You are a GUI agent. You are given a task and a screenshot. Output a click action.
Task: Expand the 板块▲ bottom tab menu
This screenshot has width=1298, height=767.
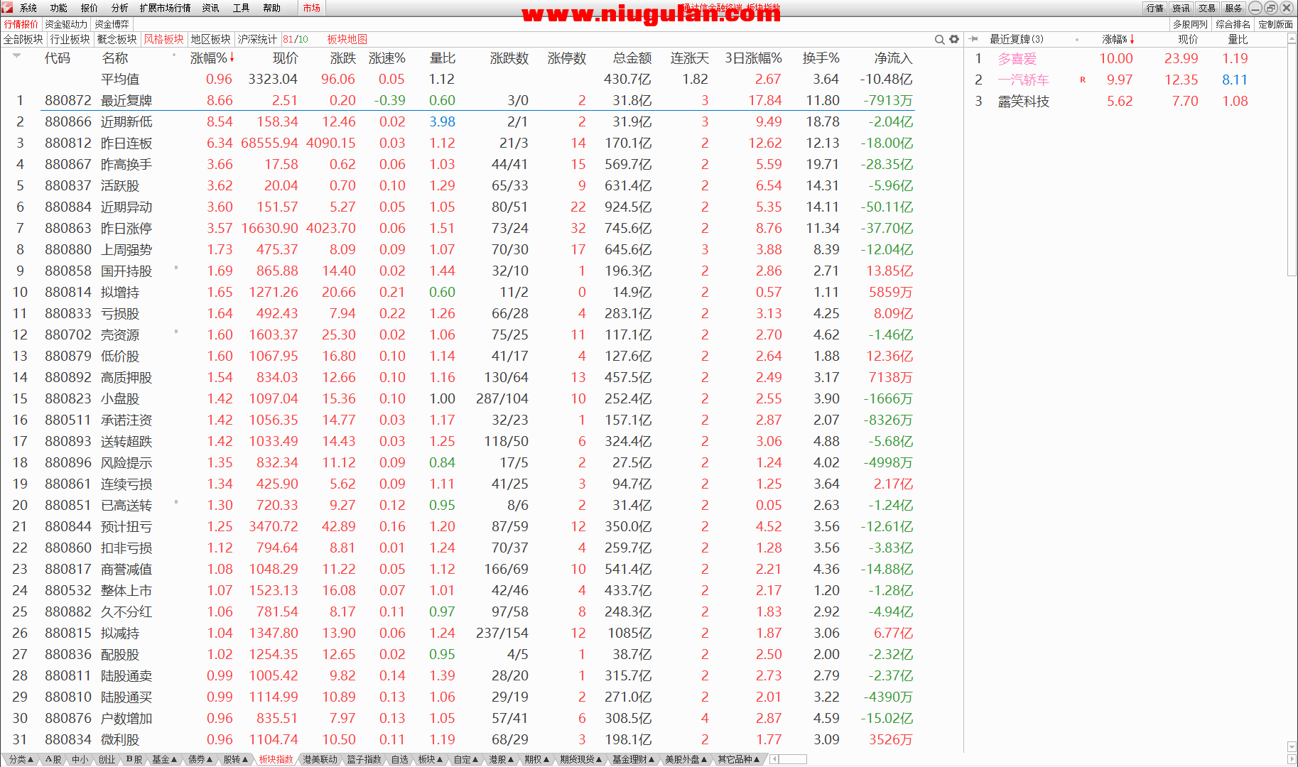[431, 759]
